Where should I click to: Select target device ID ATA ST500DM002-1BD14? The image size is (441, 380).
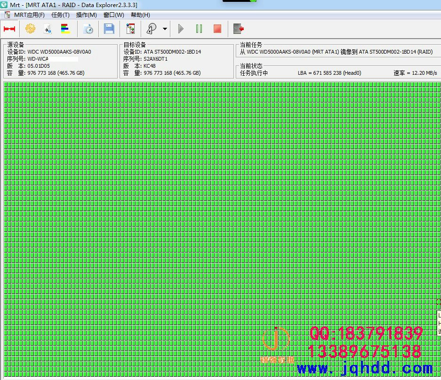172,52
